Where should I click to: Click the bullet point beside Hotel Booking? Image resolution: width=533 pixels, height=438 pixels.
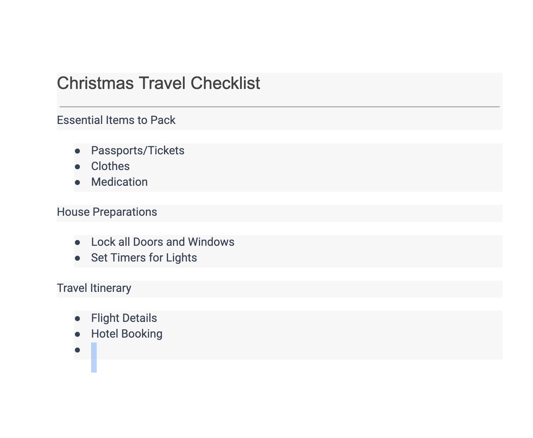click(77, 334)
